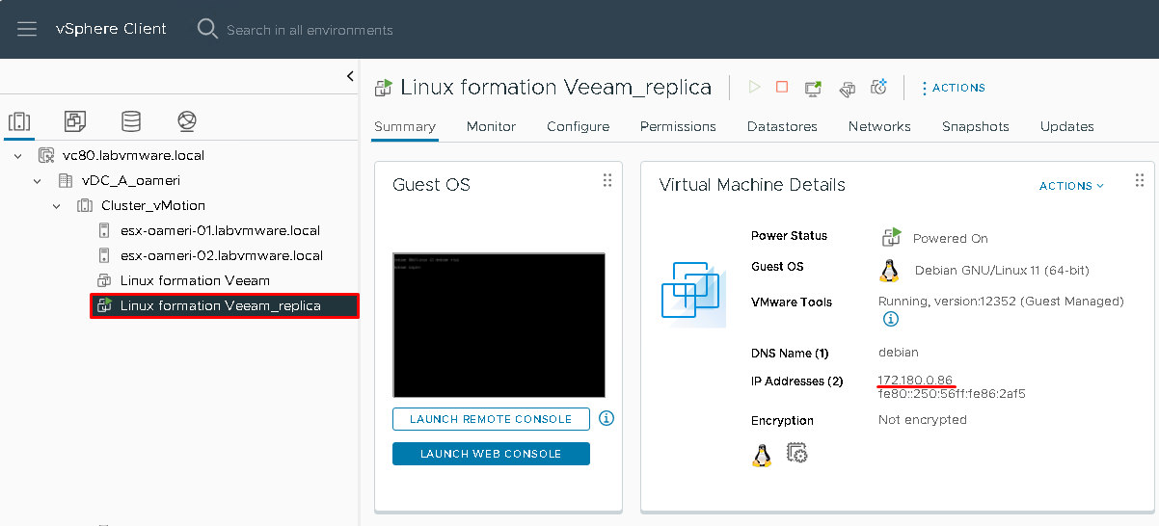Open the Networks tab
The height and width of the screenshot is (526, 1159).
[879, 126]
